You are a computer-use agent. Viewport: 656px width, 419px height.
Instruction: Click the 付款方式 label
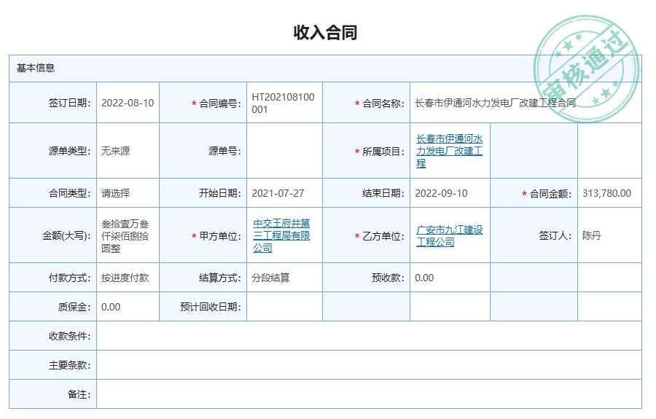click(x=69, y=278)
